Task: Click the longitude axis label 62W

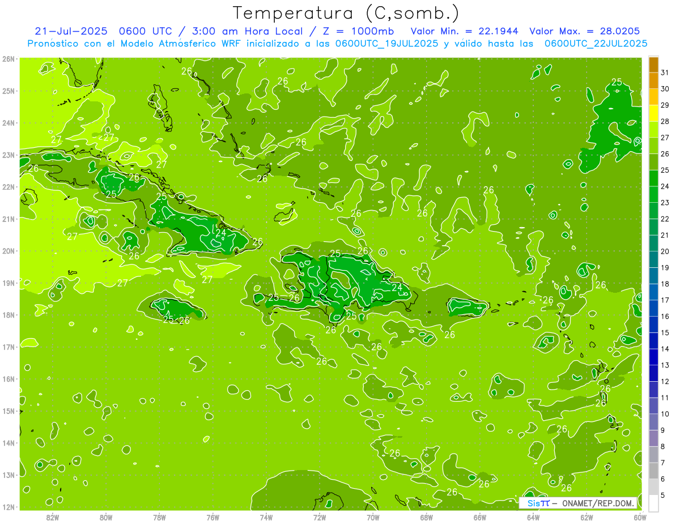Action: (x=586, y=517)
